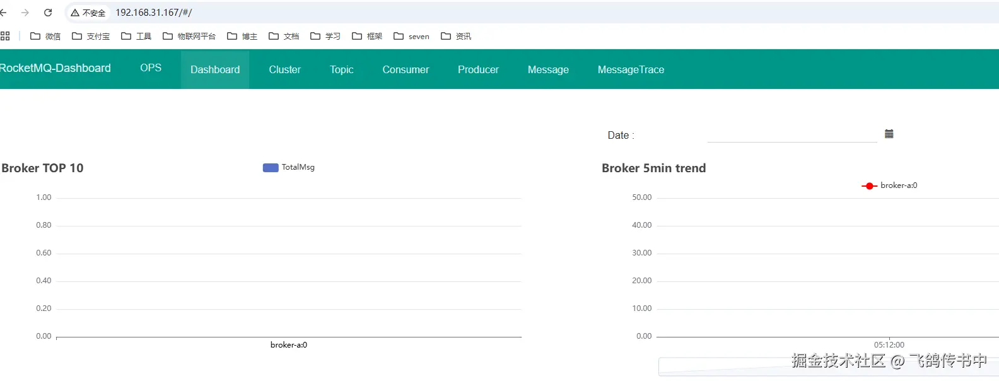Viewport: 999px width, 381px height.
Task: Open the 资讯 bookmark folder
Action: (456, 36)
